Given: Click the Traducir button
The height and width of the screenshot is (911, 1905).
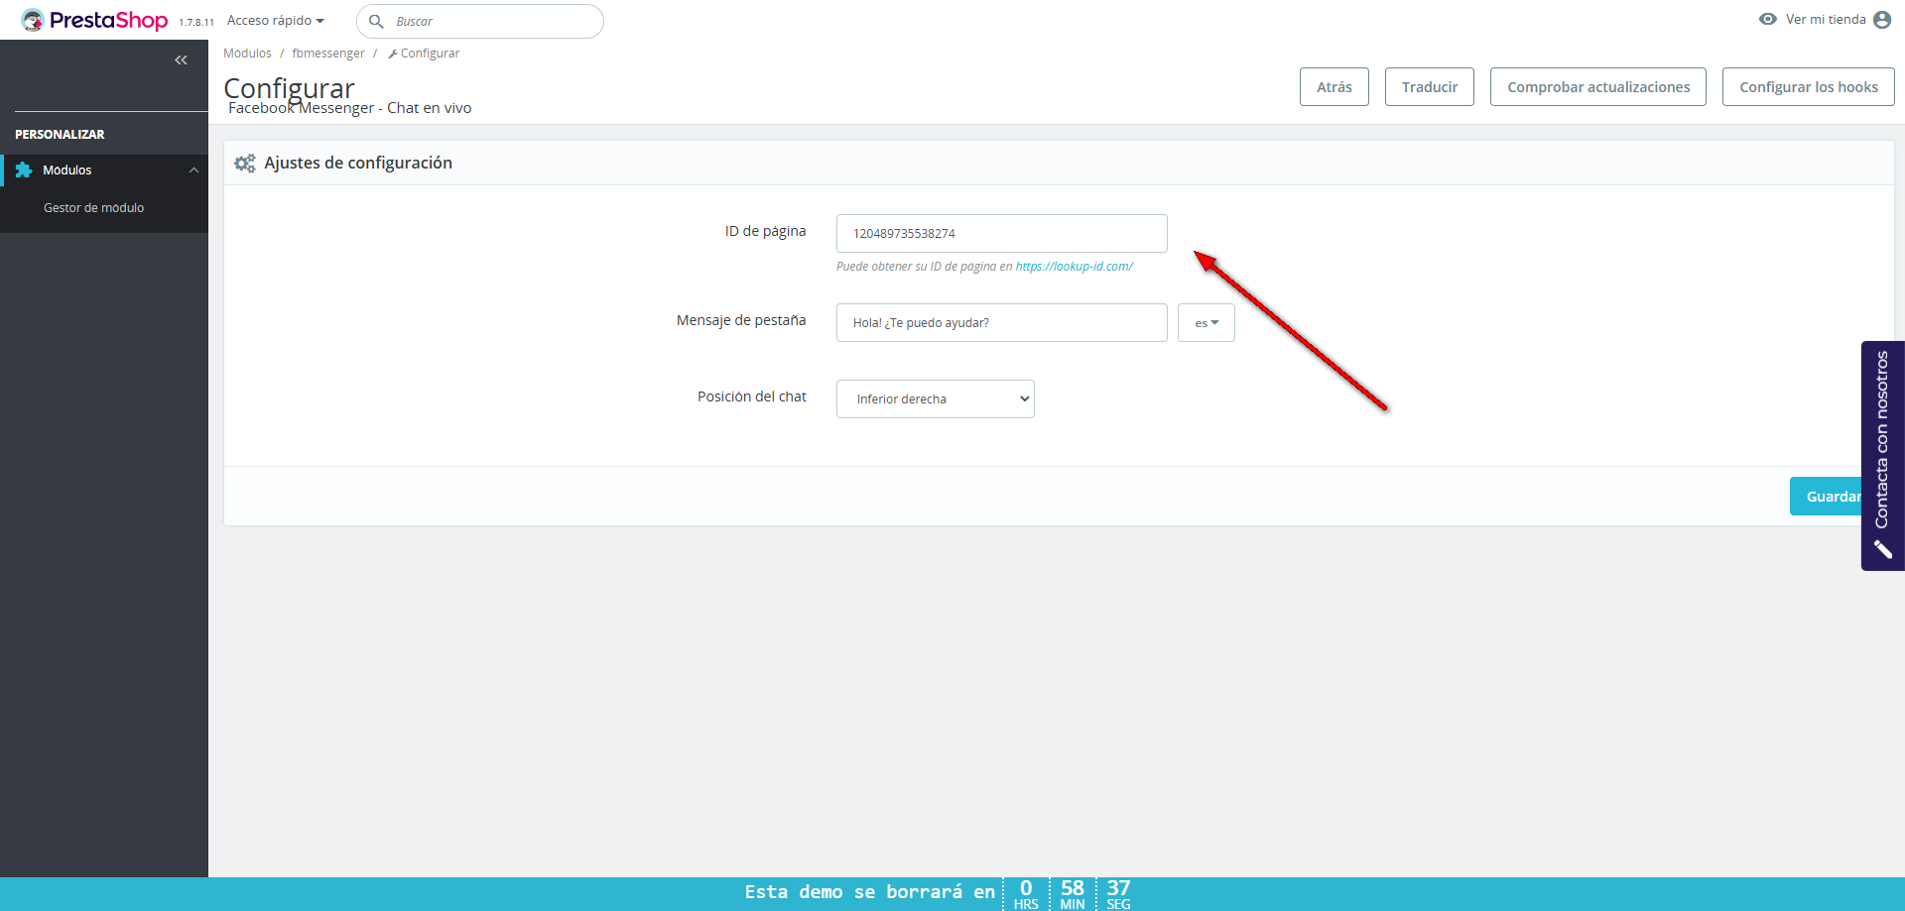Looking at the screenshot, I should 1430,87.
